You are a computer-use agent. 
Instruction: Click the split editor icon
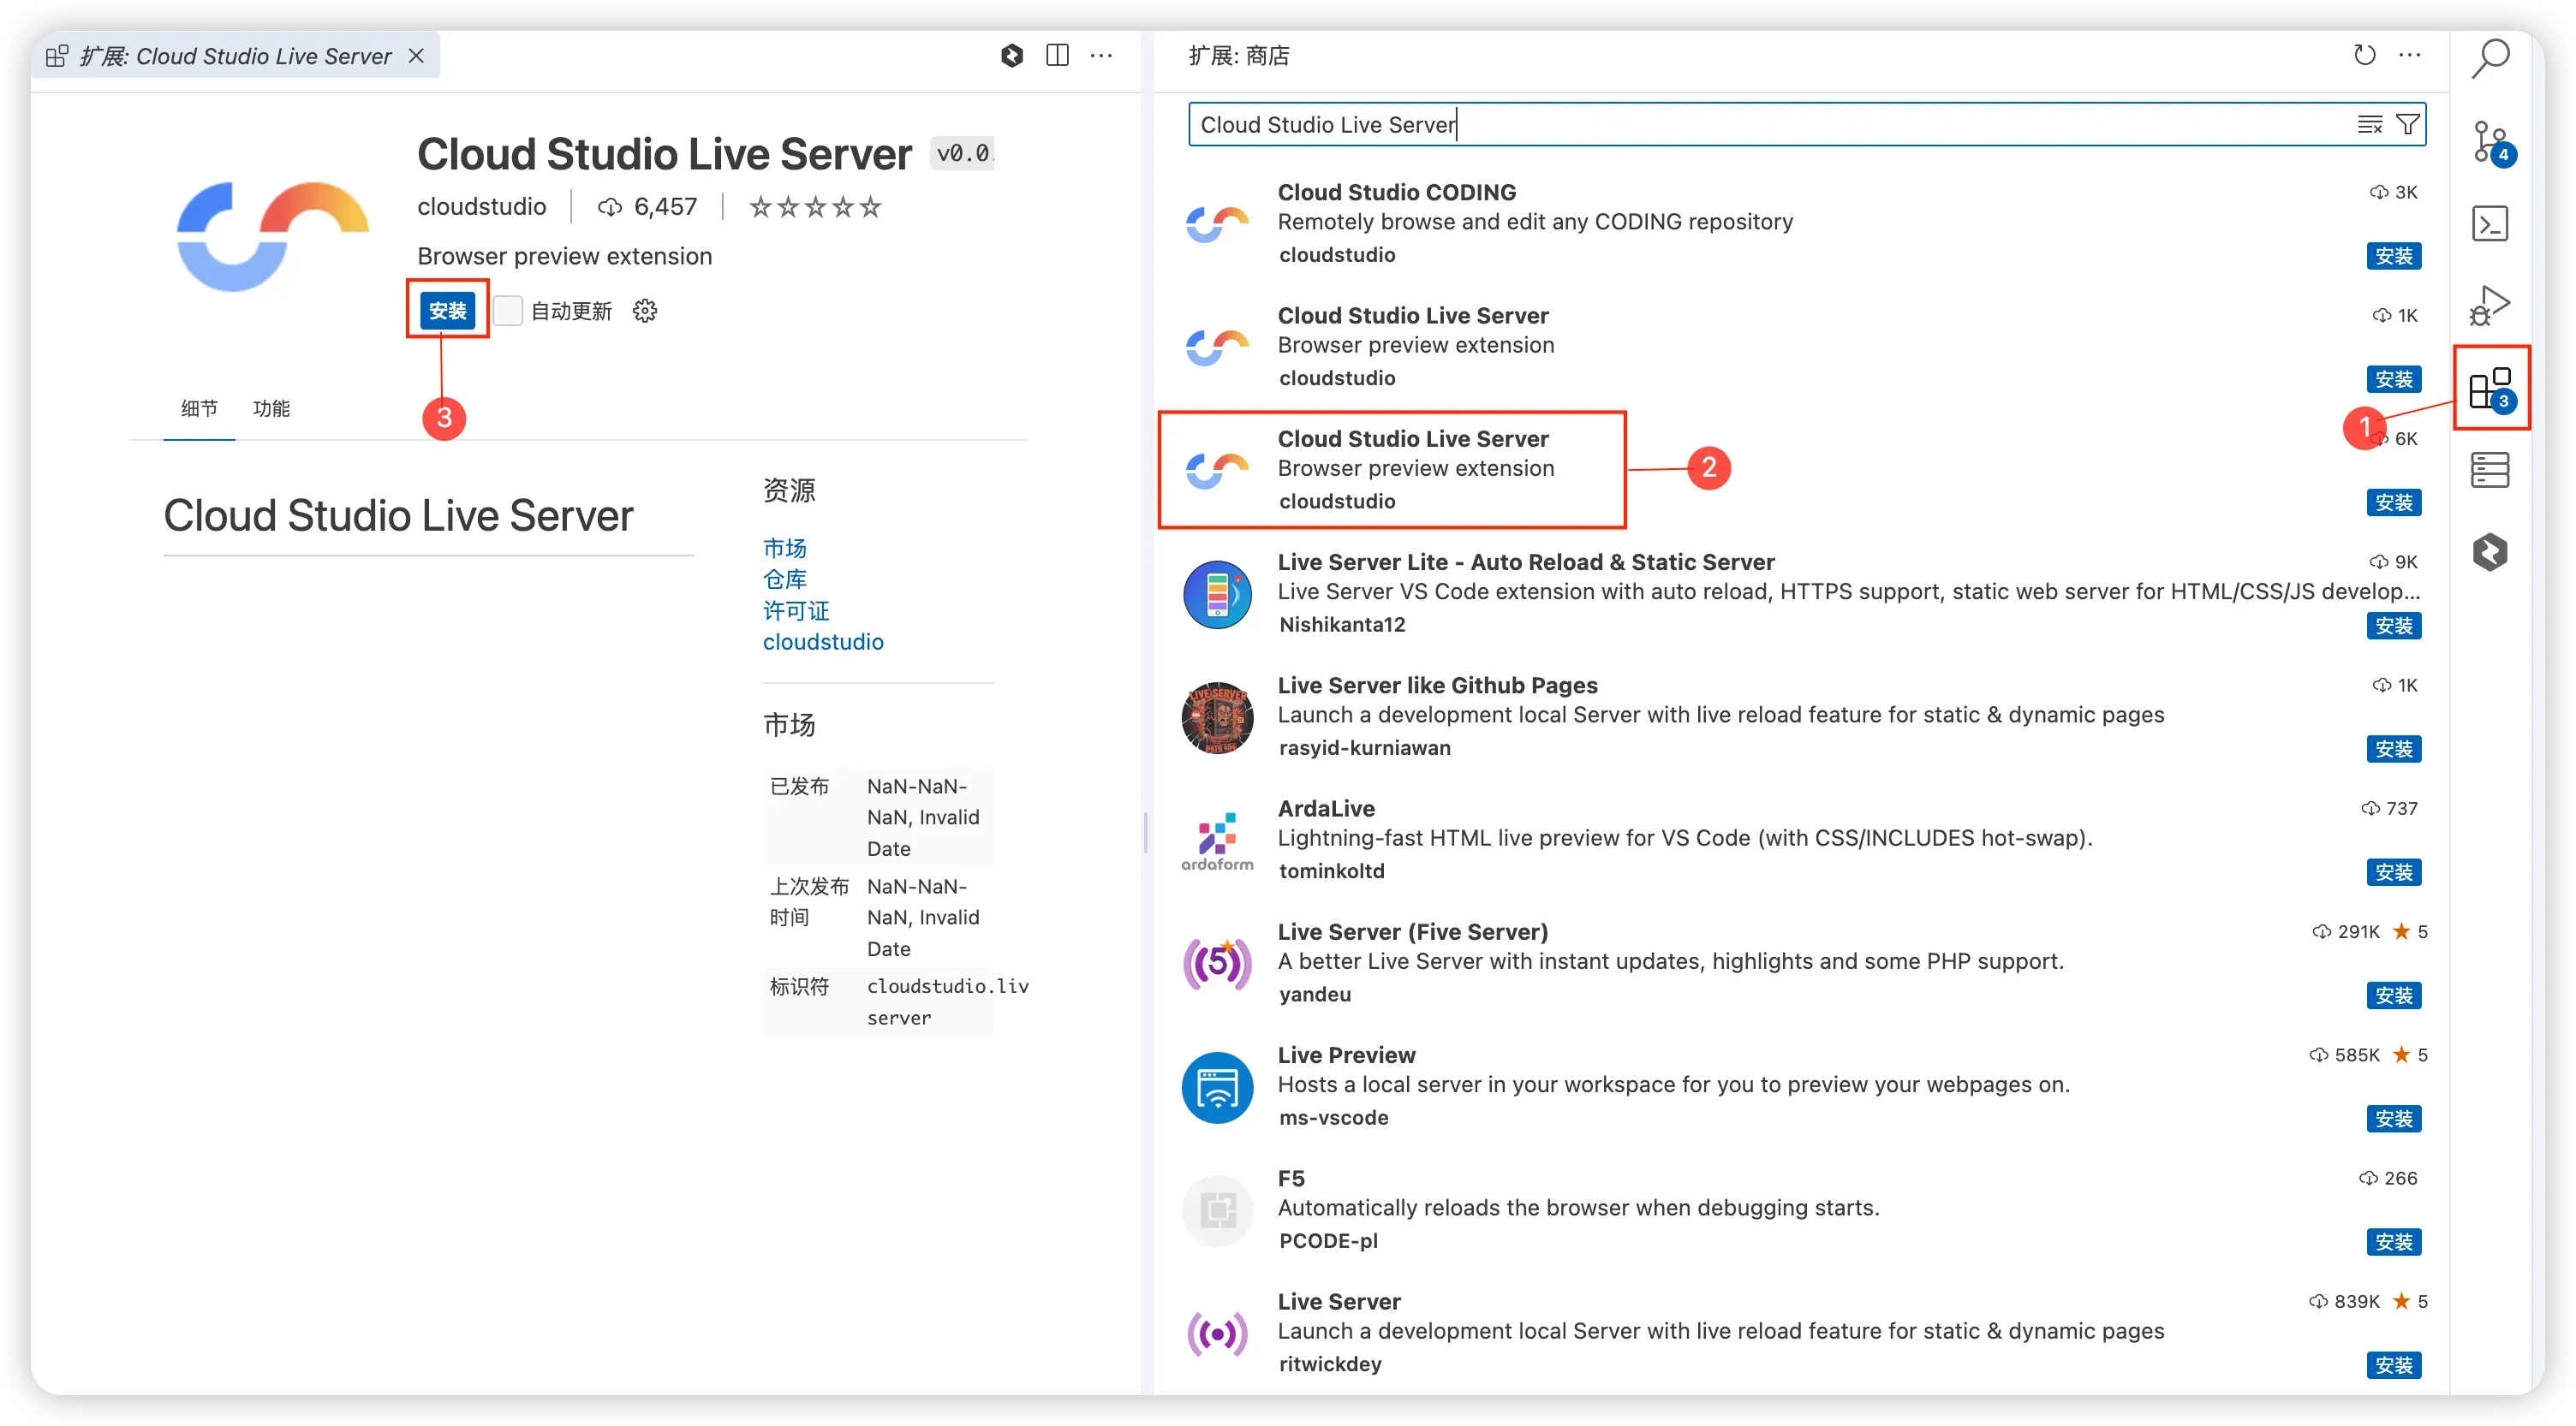[x=1057, y=56]
